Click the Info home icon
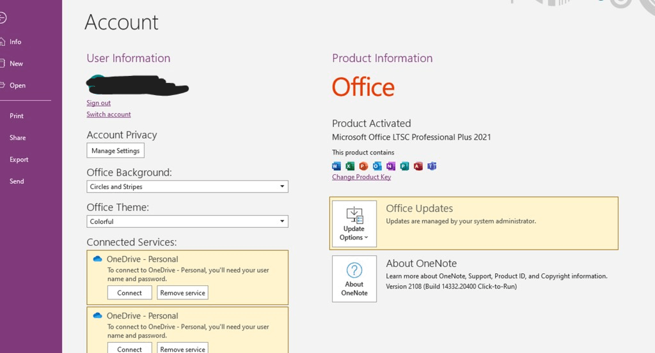Viewport: 655px width, 353px height. (3, 41)
